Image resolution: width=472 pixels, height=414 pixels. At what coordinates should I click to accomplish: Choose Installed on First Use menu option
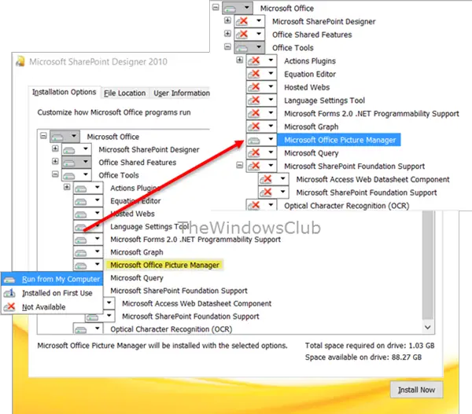pos(52,293)
